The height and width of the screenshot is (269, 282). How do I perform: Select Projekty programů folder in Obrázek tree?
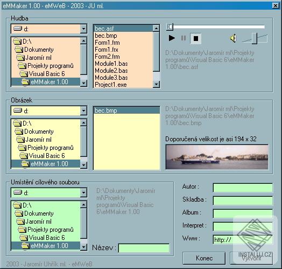[x=46, y=148]
